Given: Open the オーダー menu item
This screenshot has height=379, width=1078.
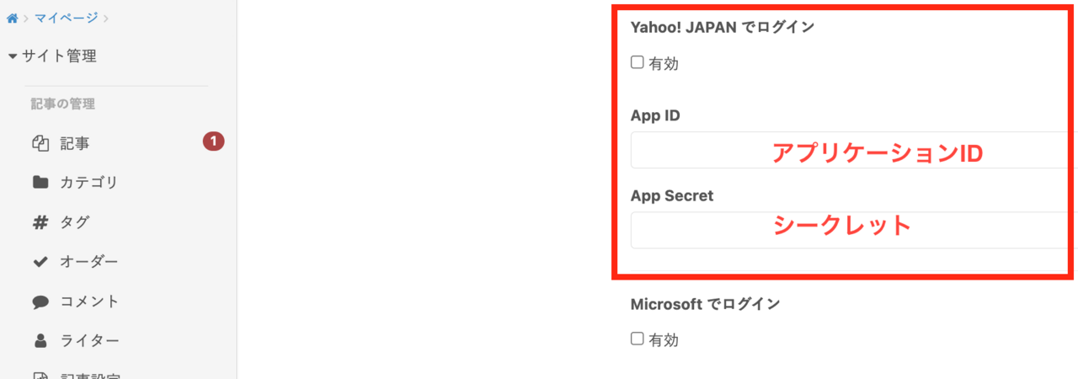Looking at the screenshot, I should coord(88,262).
